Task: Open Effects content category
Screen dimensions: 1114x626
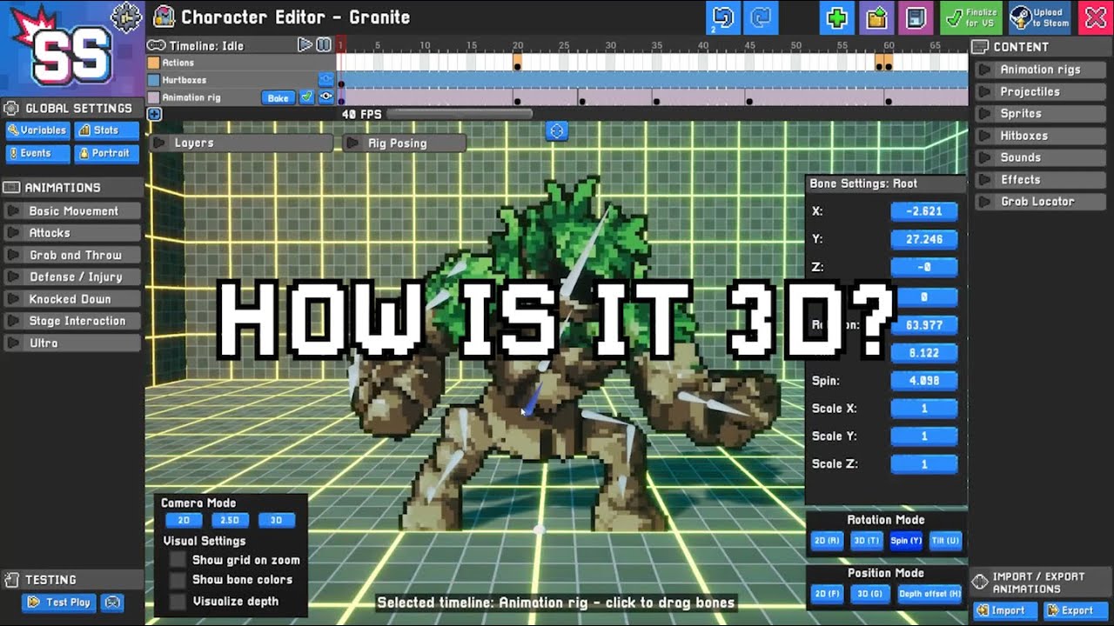Action: tap(1042, 180)
